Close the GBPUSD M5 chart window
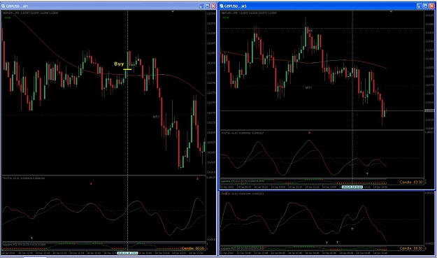 click(431, 6)
